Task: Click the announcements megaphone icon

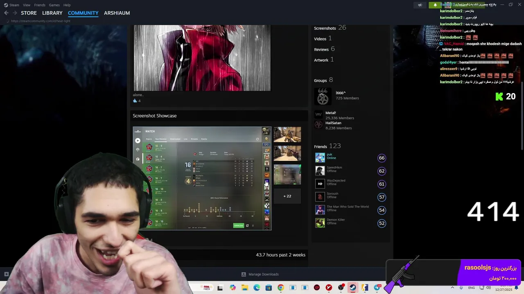Action: pyautogui.click(x=420, y=5)
